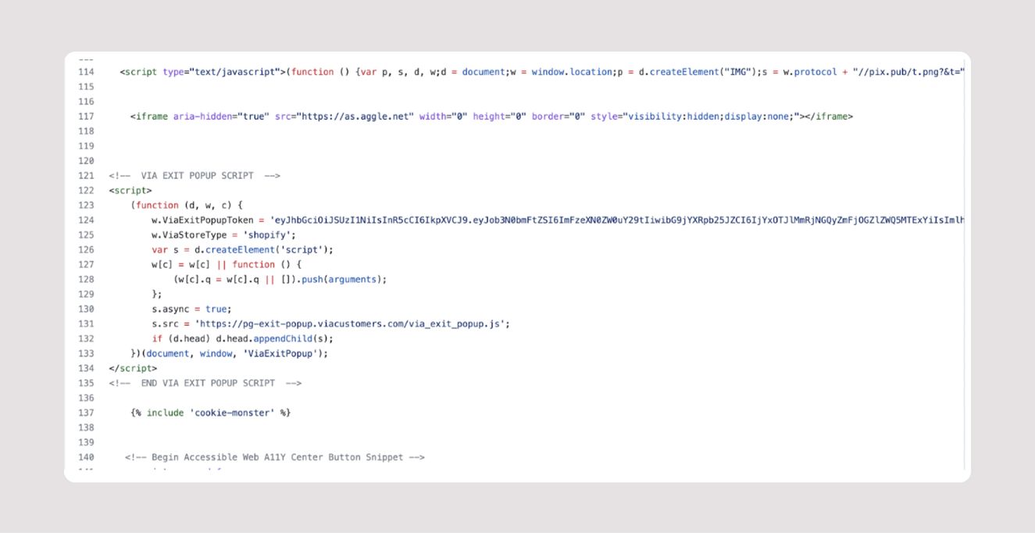Click the style="visibility:hidden;display:none;" attribute
Screen dimensions: 1035x533
pos(697,116)
